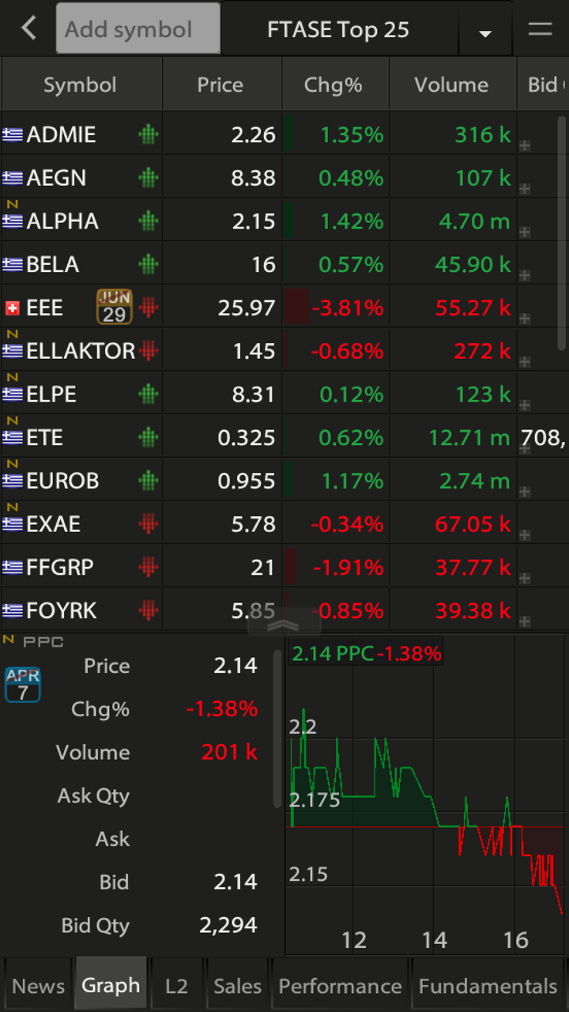Click the red chart icon beside FFGRP

click(148, 567)
